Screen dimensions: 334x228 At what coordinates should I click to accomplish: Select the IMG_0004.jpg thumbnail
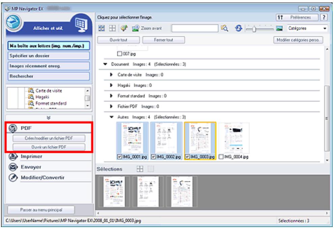tap(234, 138)
